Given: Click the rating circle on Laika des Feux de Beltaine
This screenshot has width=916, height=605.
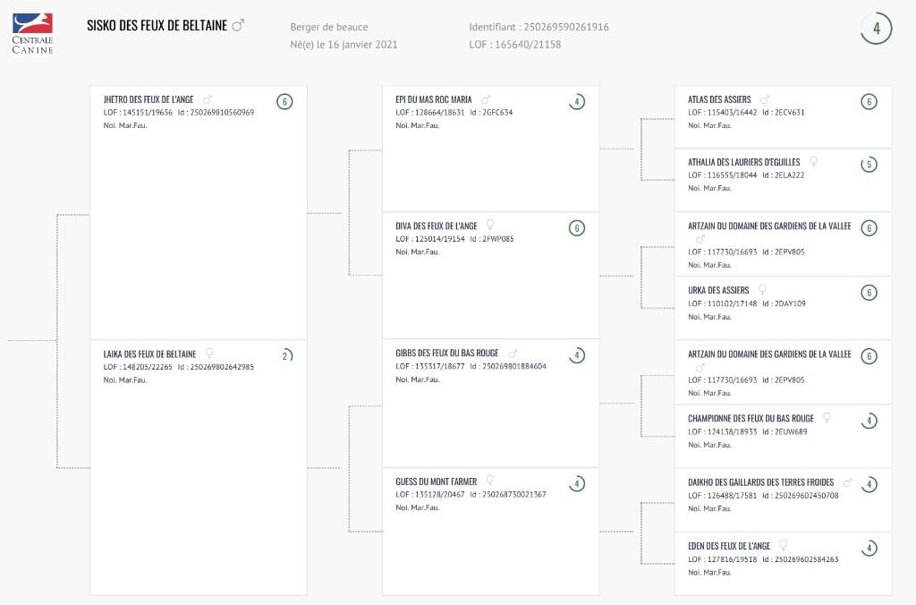Looking at the screenshot, I should (x=284, y=355).
